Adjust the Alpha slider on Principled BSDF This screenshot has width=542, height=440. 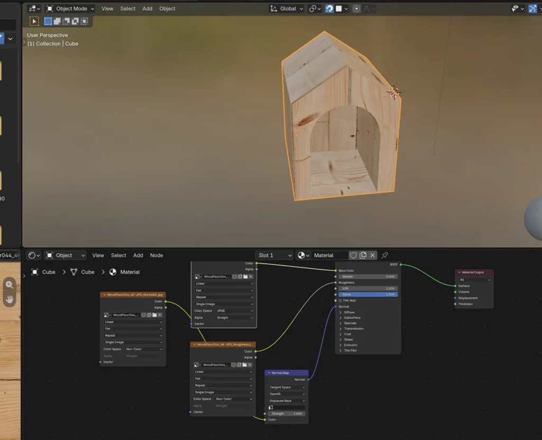pos(368,295)
